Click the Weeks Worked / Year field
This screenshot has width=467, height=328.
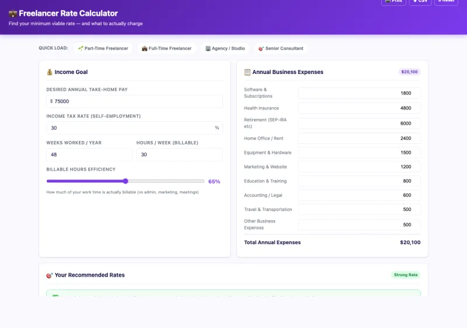pyautogui.click(x=89, y=154)
